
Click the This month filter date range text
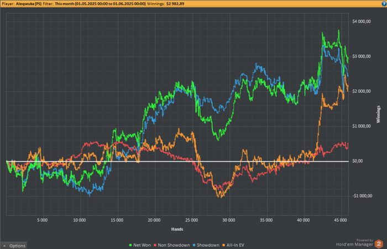(x=100, y=4)
